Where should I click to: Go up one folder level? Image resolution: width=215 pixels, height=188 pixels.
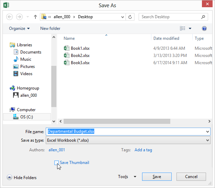pyautogui.click(x=35, y=17)
